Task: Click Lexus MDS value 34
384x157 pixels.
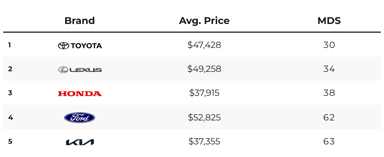Action: [x=329, y=69]
